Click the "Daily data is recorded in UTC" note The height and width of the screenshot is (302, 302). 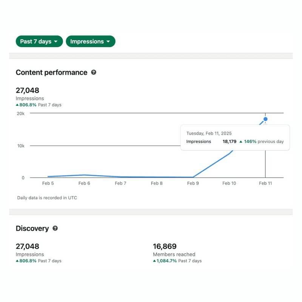click(47, 197)
